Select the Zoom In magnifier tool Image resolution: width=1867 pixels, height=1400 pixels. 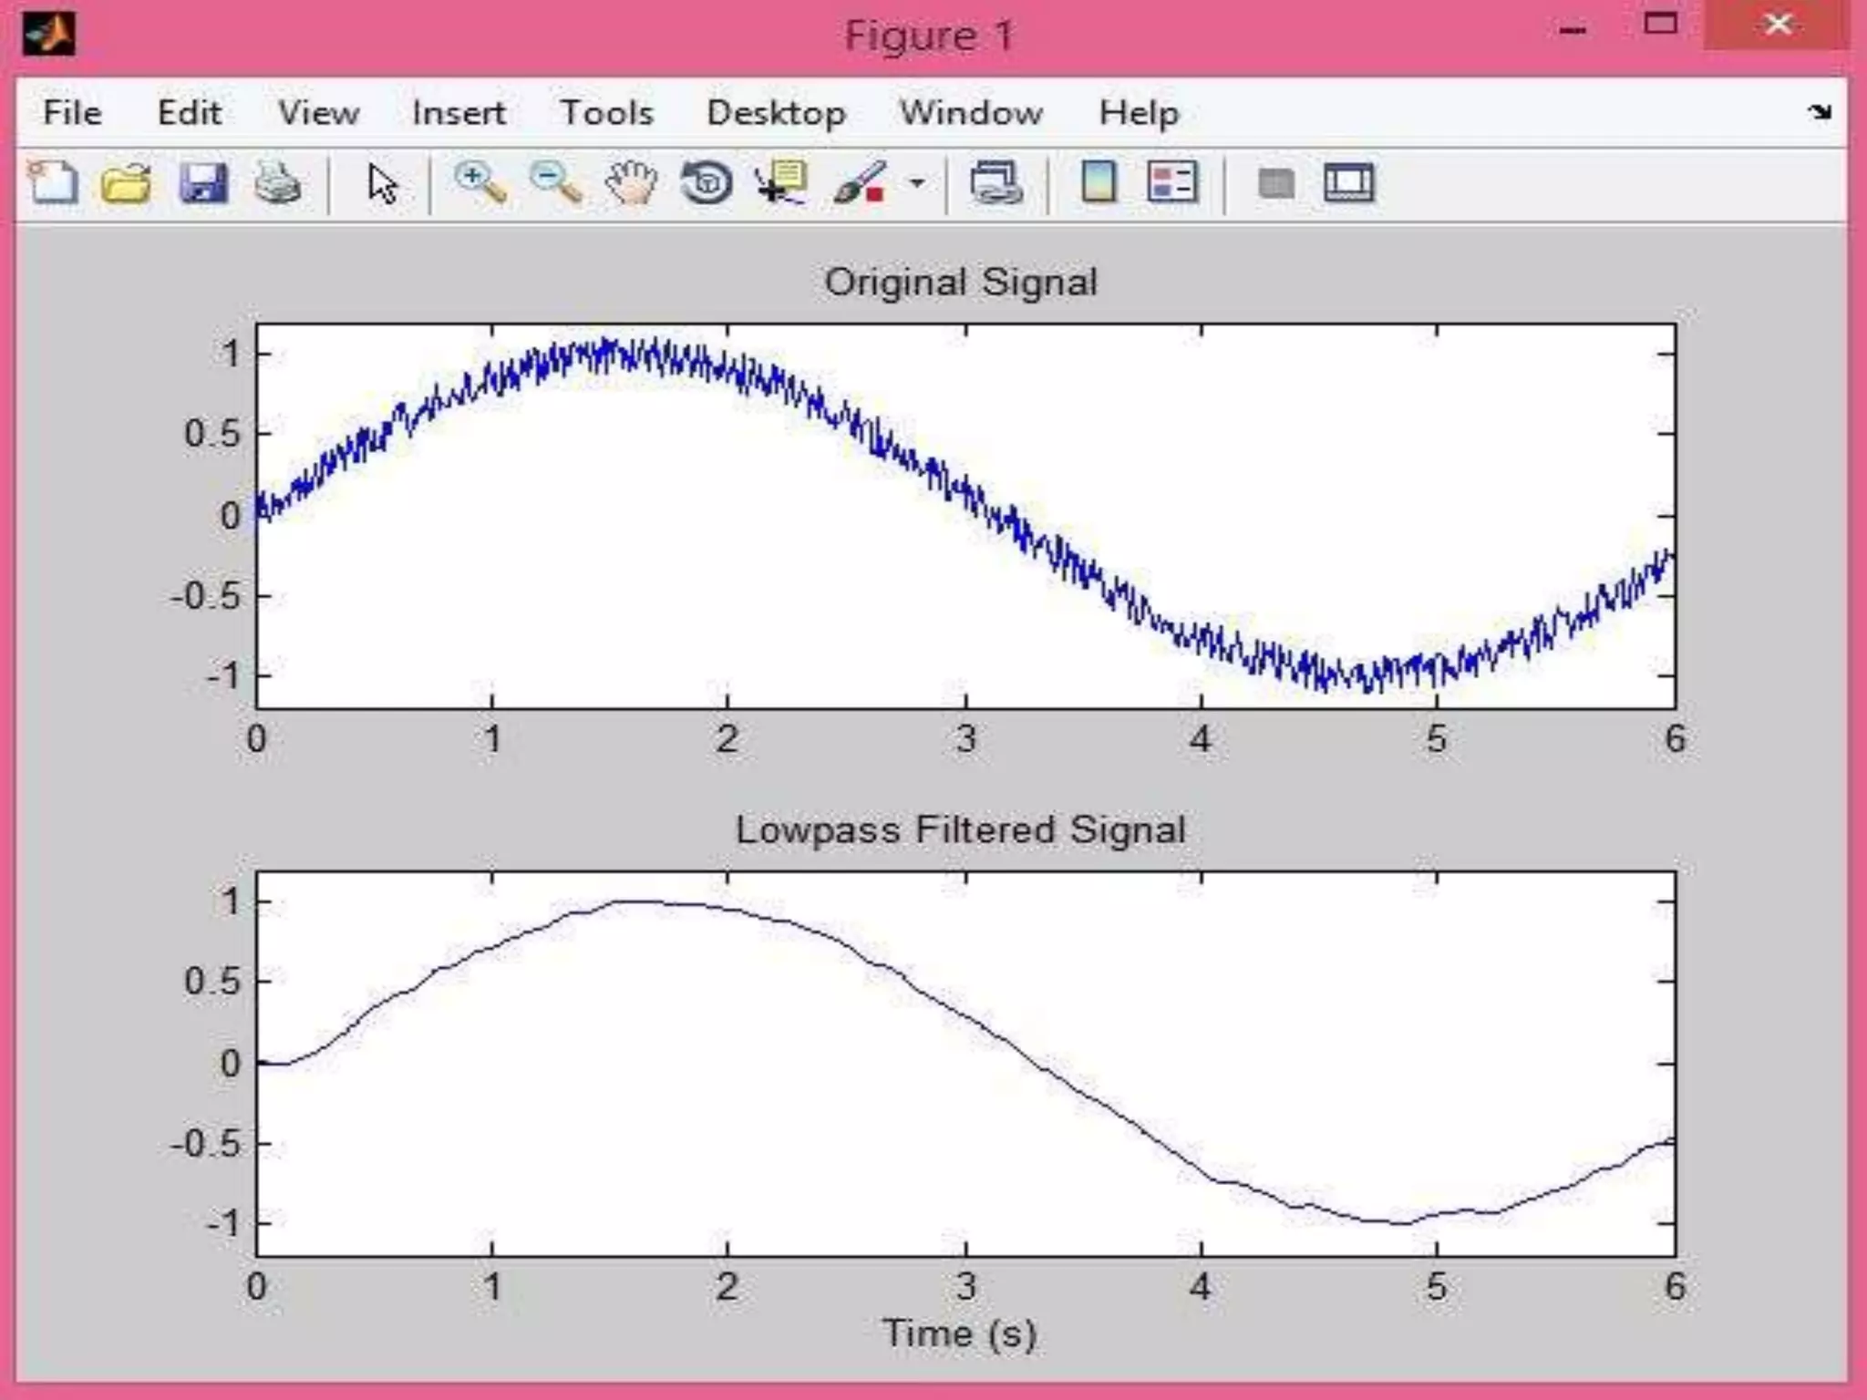point(480,182)
